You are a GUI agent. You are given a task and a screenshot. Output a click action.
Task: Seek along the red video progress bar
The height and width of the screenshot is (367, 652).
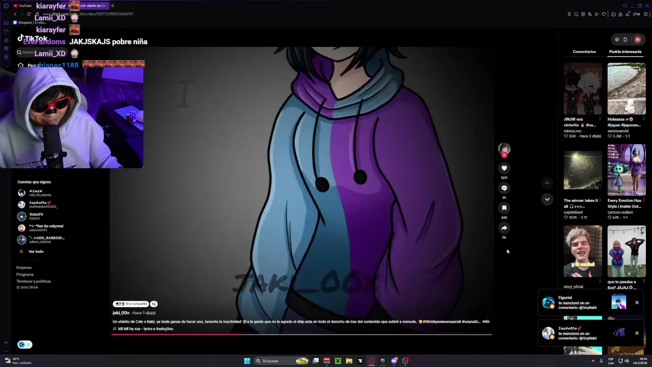[x=302, y=334]
